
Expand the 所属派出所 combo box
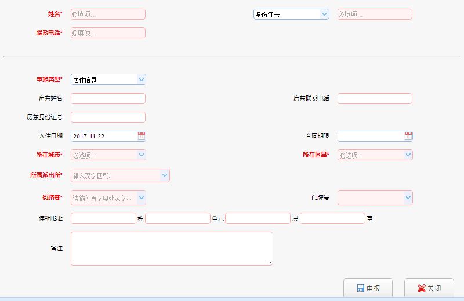[x=164, y=175]
